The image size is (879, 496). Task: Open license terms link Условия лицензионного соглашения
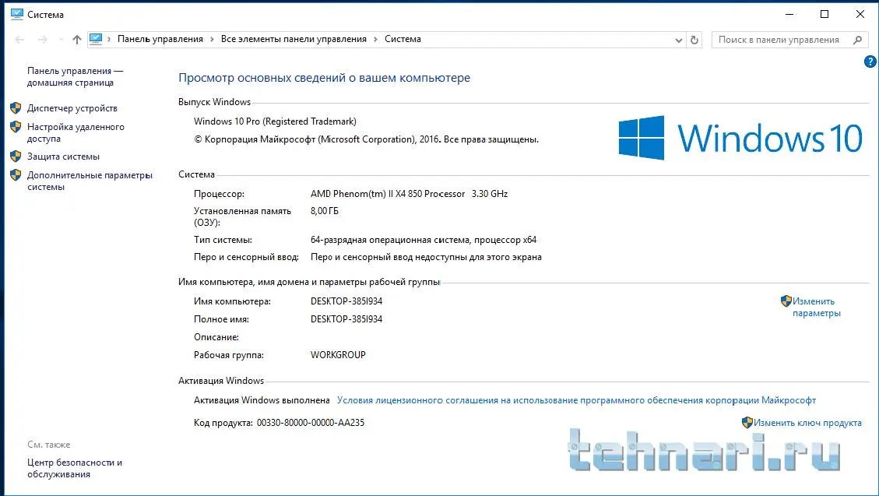[576, 400]
